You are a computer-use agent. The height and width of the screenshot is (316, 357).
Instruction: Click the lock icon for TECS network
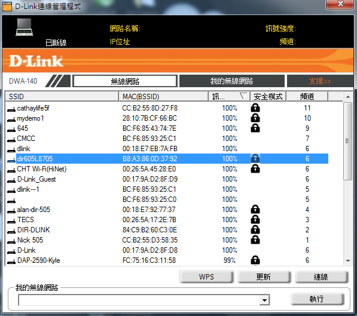255,220
